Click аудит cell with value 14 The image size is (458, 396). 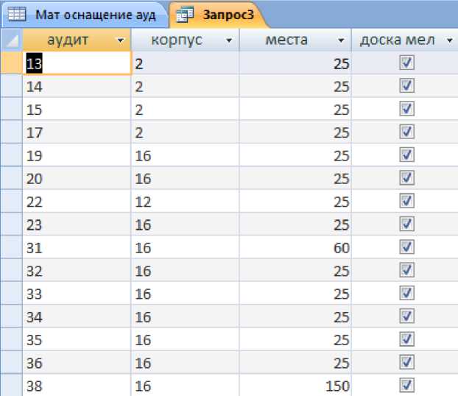pyautogui.click(x=77, y=86)
